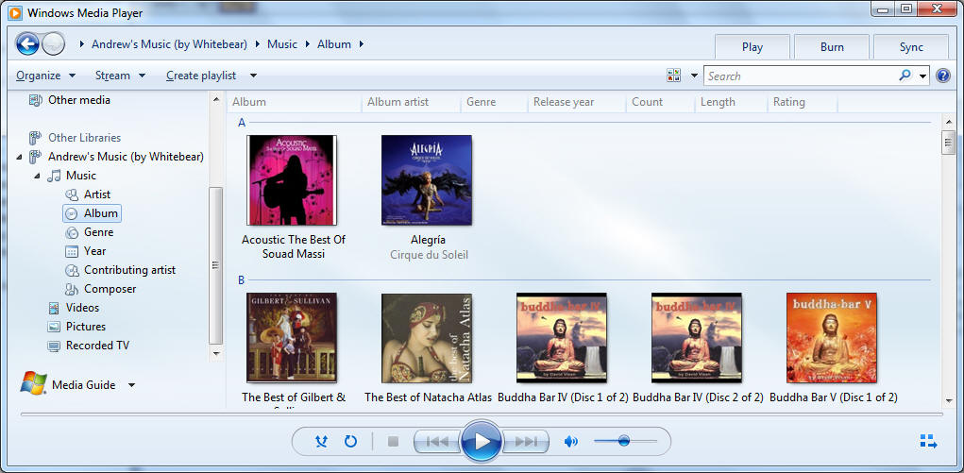Image resolution: width=964 pixels, height=473 pixels.
Task: Click the sidebar scrollbar down arrow
Action: (216, 354)
